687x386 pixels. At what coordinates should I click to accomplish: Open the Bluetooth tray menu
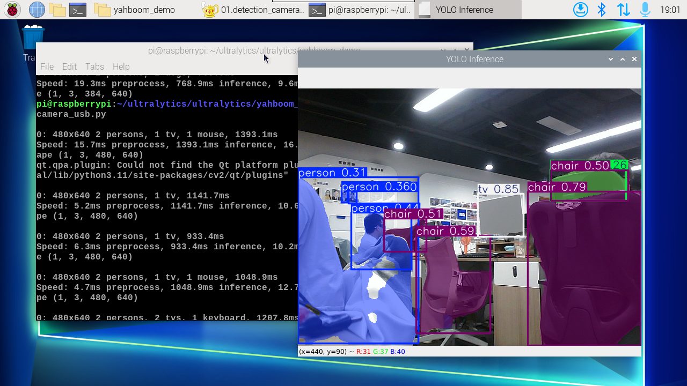(x=602, y=10)
